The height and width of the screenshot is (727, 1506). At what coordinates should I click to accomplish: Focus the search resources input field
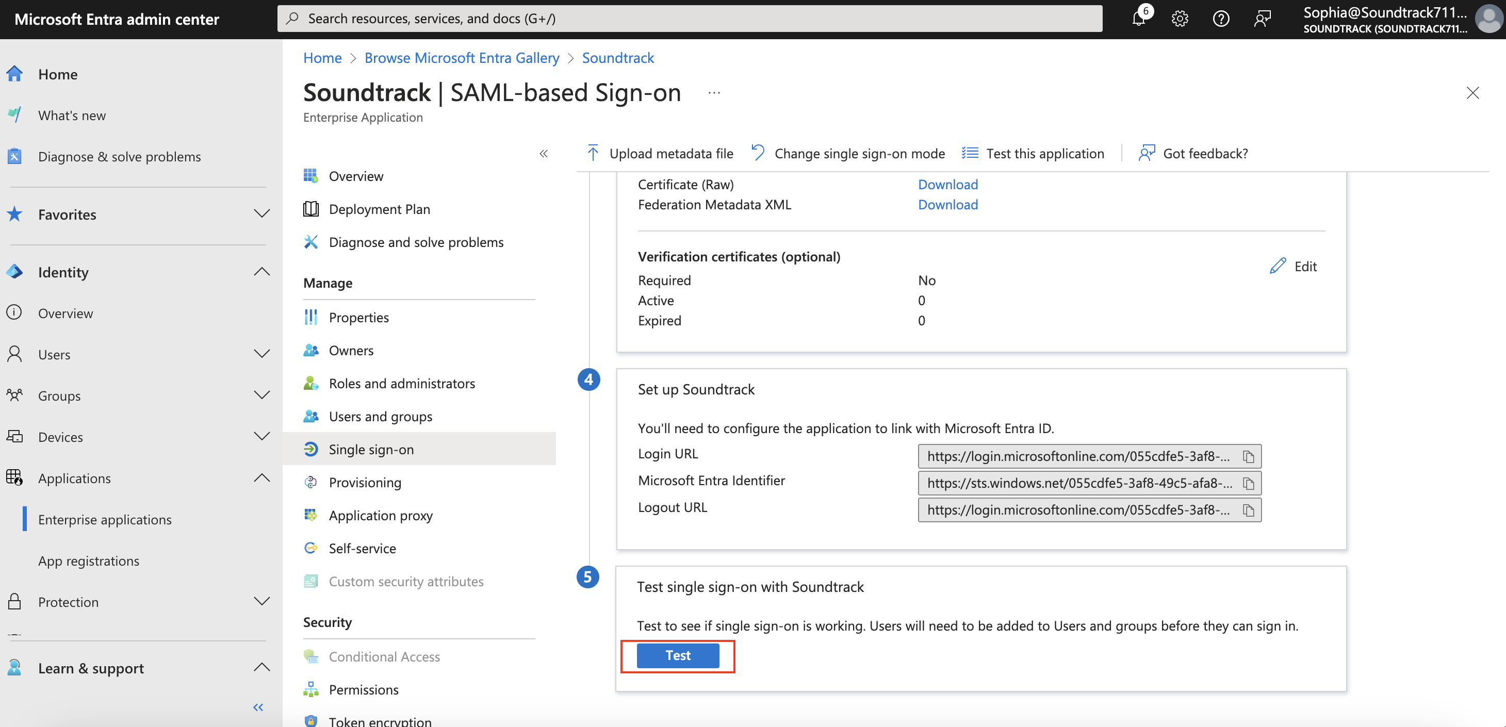[x=690, y=19]
